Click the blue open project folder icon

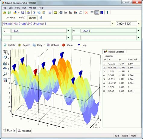(15, 13)
